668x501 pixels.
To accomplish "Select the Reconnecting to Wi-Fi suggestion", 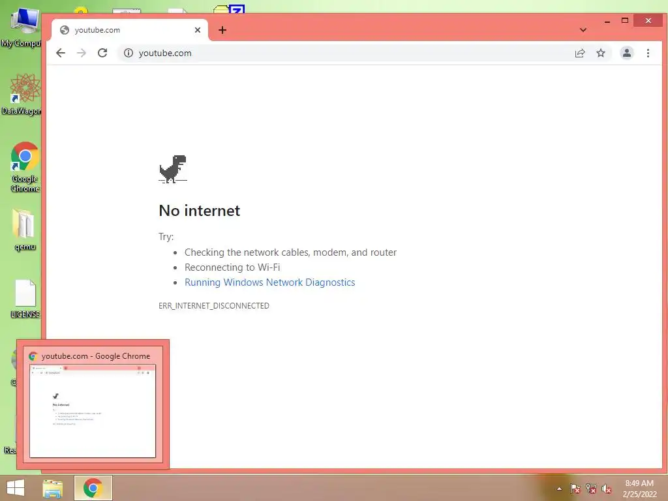I will 232,267.
